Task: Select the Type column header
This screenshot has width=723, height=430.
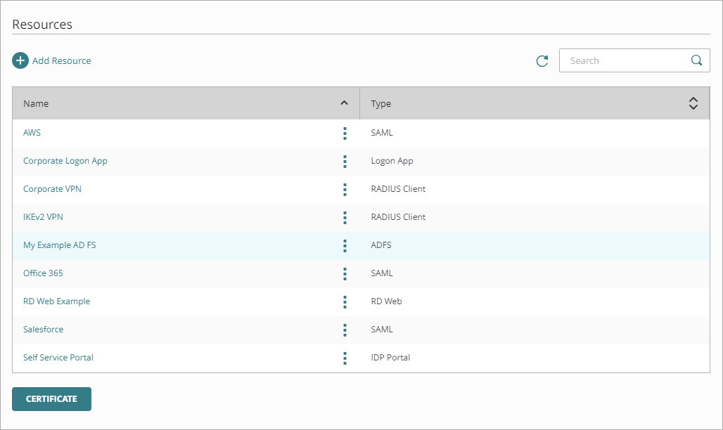Action: (x=381, y=103)
